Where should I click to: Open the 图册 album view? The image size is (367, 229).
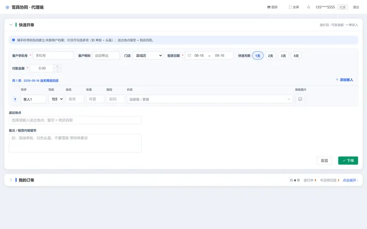pos(272,7)
